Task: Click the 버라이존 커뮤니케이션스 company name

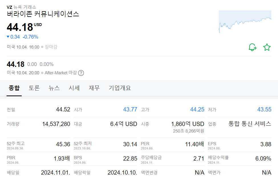Action: (x=43, y=14)
